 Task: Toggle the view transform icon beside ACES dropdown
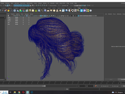click(x=78, y=16)
